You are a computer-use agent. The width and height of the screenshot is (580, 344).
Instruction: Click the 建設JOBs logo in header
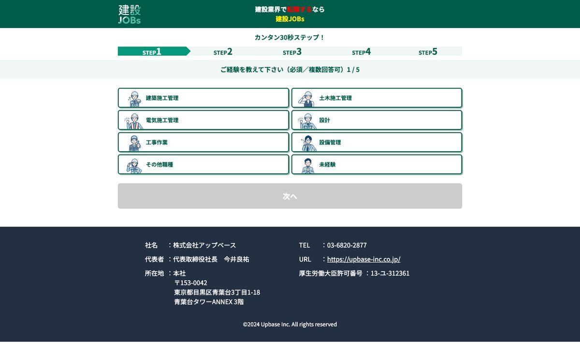(x=130, y=14)
